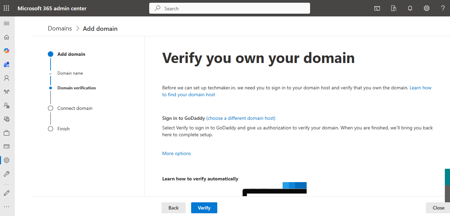Viewport: 450px width, 216px height.
Task: Open Cloud Shell from the header
Action: [377, 9]
